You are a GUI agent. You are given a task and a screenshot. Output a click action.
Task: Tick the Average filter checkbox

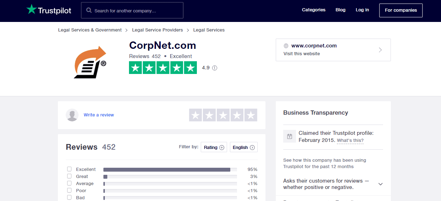69,183
